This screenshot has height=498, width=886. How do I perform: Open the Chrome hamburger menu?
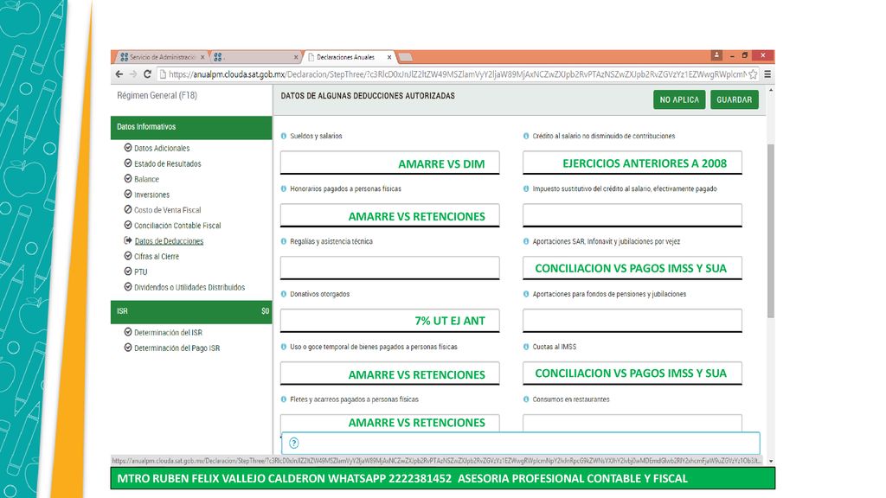[767, 74]
